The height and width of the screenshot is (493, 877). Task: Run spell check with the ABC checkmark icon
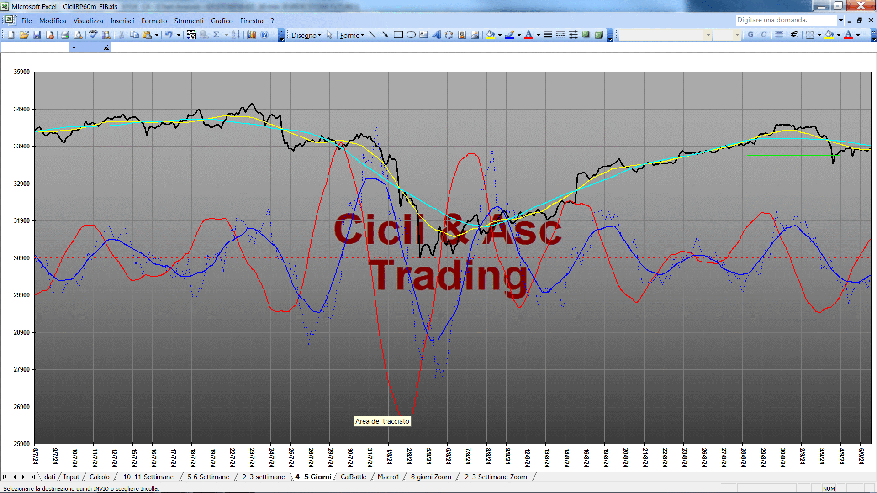tap(93, 35)
